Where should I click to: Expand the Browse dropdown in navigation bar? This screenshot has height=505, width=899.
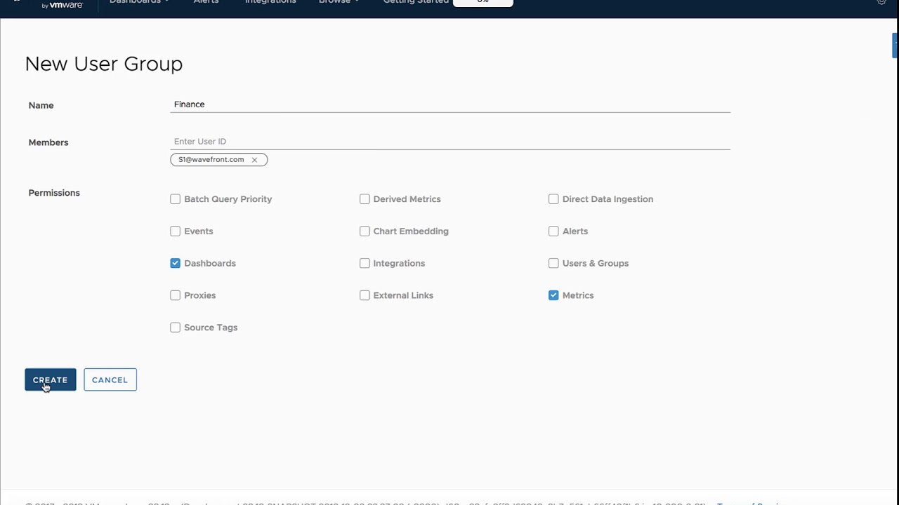[339, 2]
